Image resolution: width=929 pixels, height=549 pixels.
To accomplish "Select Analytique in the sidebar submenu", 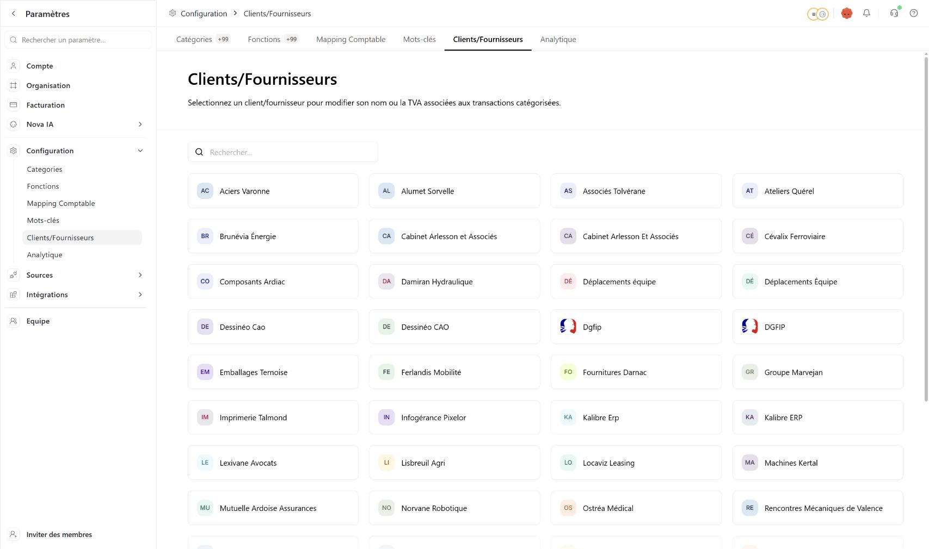I will pyautogui.click(x=82, y=254).
